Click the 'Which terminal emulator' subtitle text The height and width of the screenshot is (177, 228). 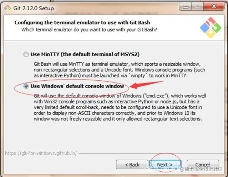89,30
